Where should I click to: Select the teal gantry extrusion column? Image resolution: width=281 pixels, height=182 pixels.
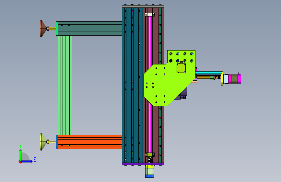coord(133,85)
